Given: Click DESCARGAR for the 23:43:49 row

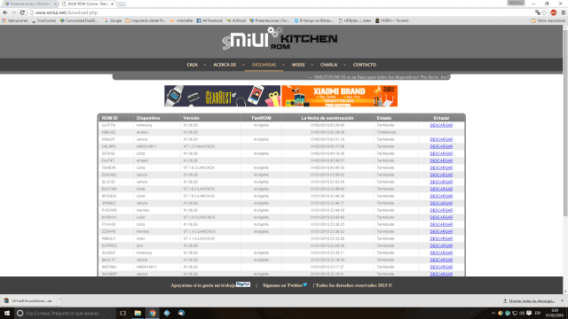Looking at the screenshot, I should (x=441, y=217).
